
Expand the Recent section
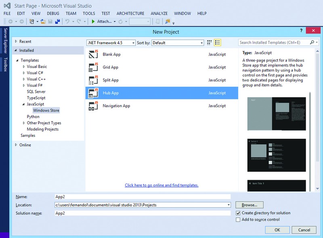(x=16, y=41)
